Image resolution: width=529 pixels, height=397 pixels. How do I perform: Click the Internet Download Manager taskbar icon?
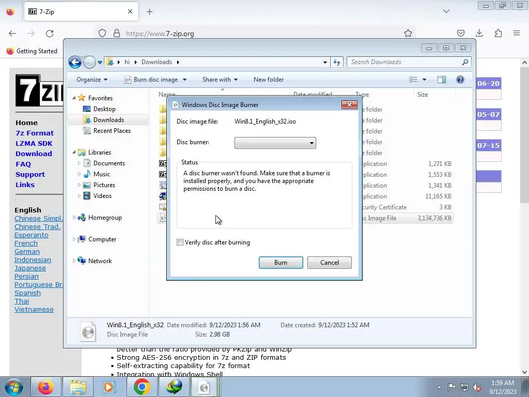[x=174, y=387]
